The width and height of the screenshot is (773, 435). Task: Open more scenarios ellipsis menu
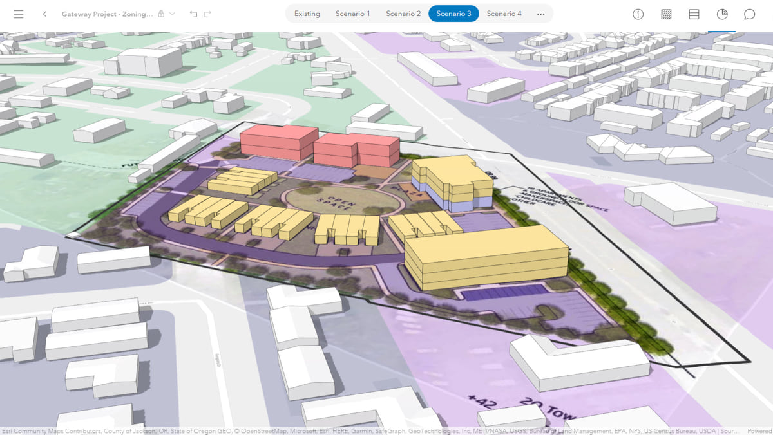pos(540,14)
